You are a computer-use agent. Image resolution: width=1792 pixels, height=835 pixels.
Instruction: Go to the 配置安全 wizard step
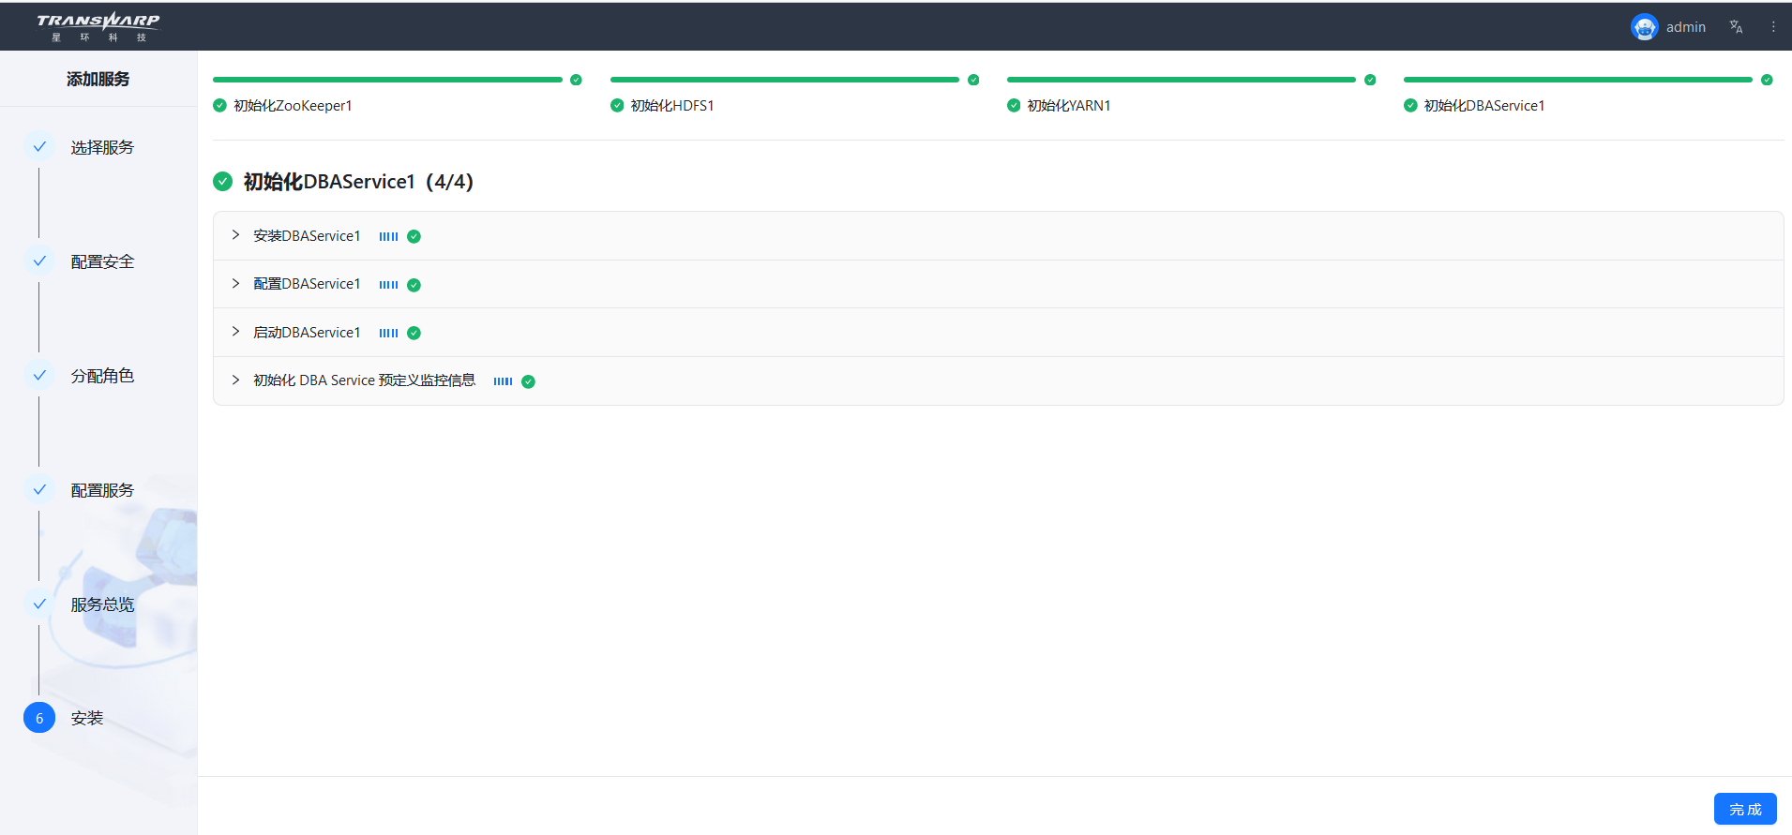tap(102, 261)
